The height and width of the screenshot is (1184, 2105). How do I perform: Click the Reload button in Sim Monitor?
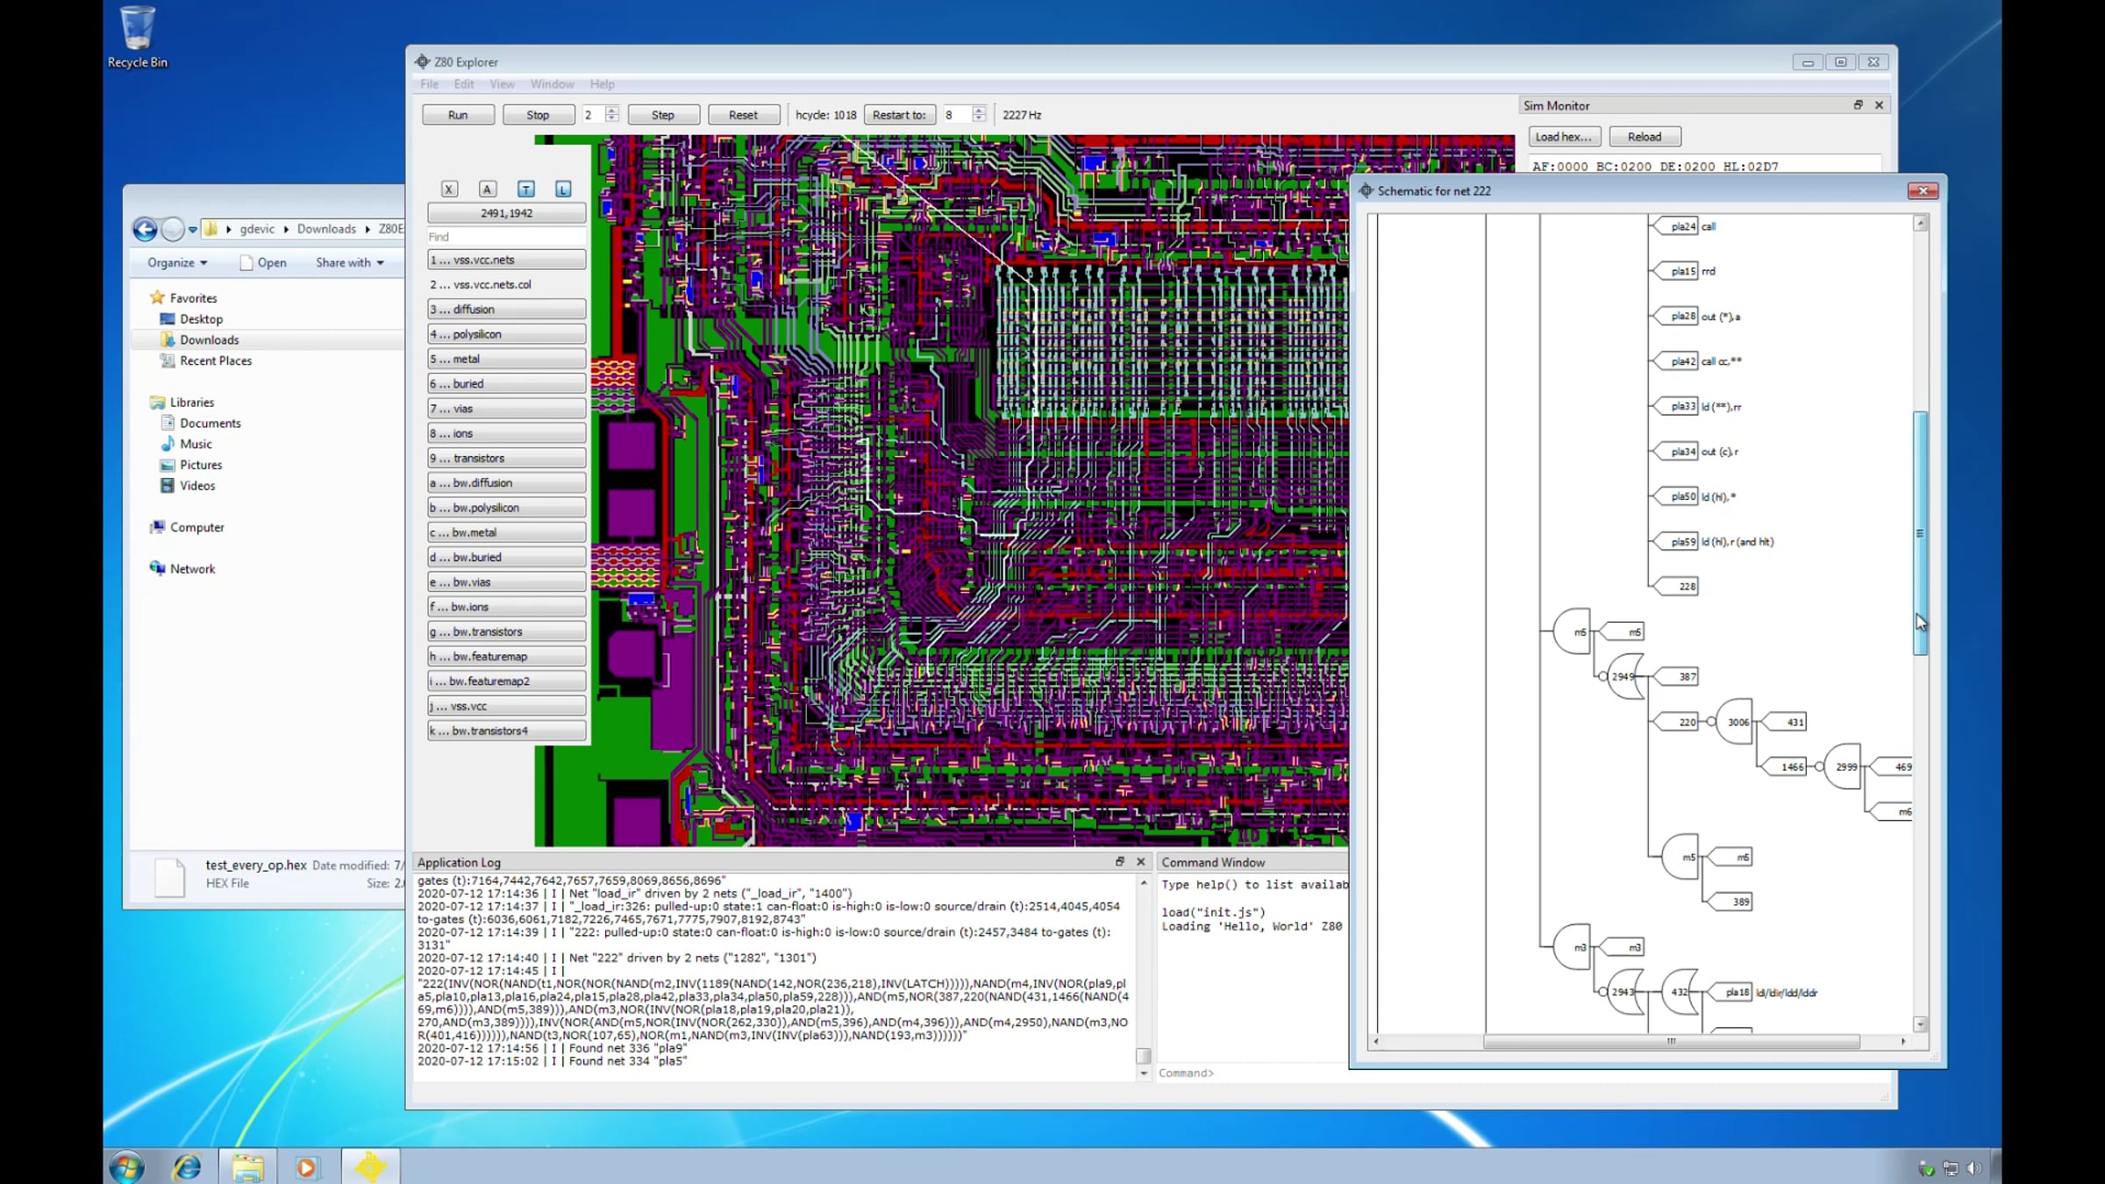pyautogui.click(x=1645, y=137)
